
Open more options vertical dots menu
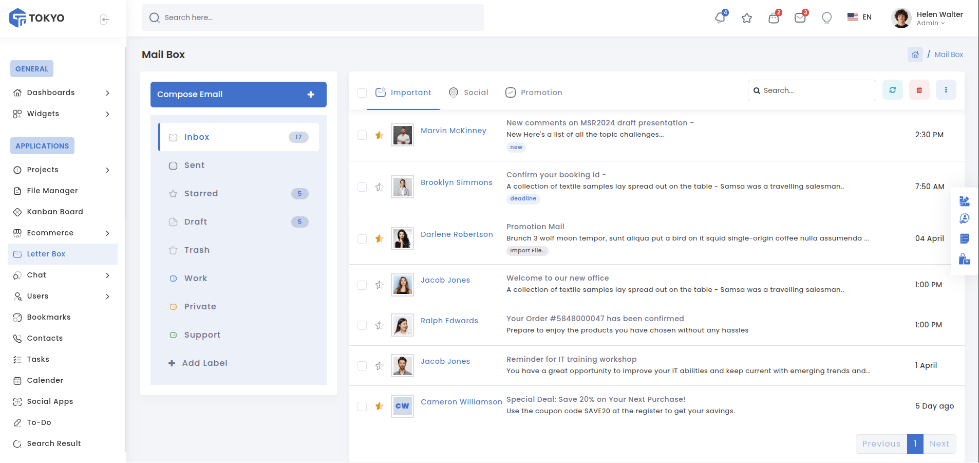[x=946, y=90]
